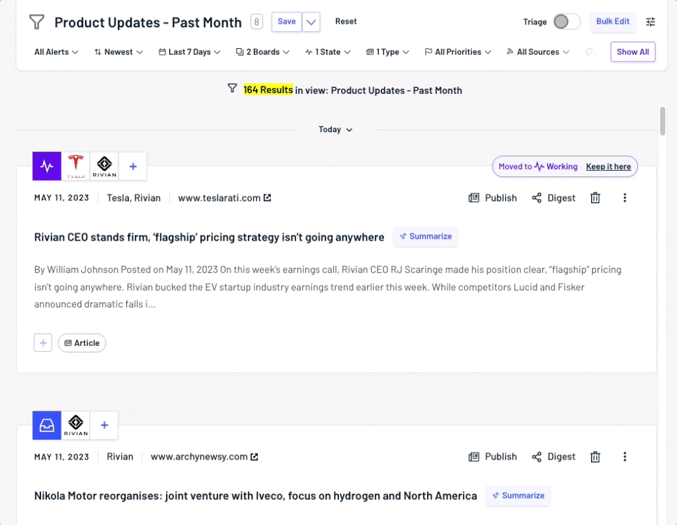Click the Keep it here link
The width and height of the screenshot is (677, 525).
coord(608,167)
